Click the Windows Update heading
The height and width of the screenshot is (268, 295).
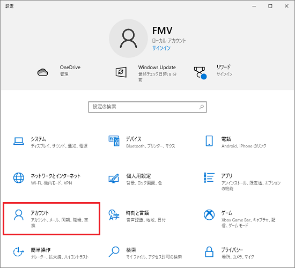pyautogui.click(x=157, y=68)
